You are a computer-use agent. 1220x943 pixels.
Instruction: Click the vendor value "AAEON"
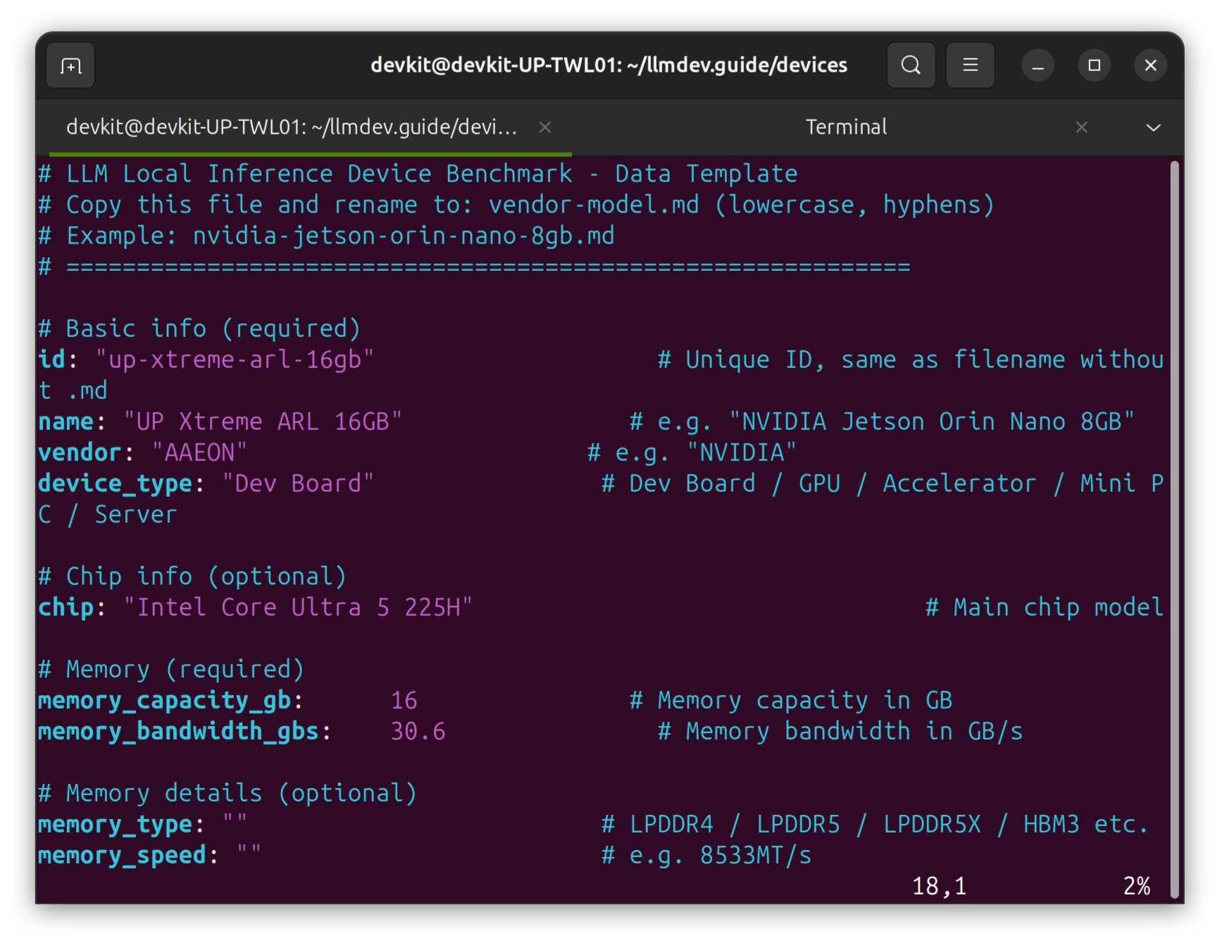pos(199,452)
